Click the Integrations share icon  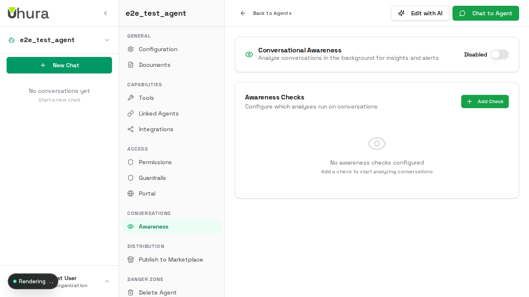pos(130,129)
